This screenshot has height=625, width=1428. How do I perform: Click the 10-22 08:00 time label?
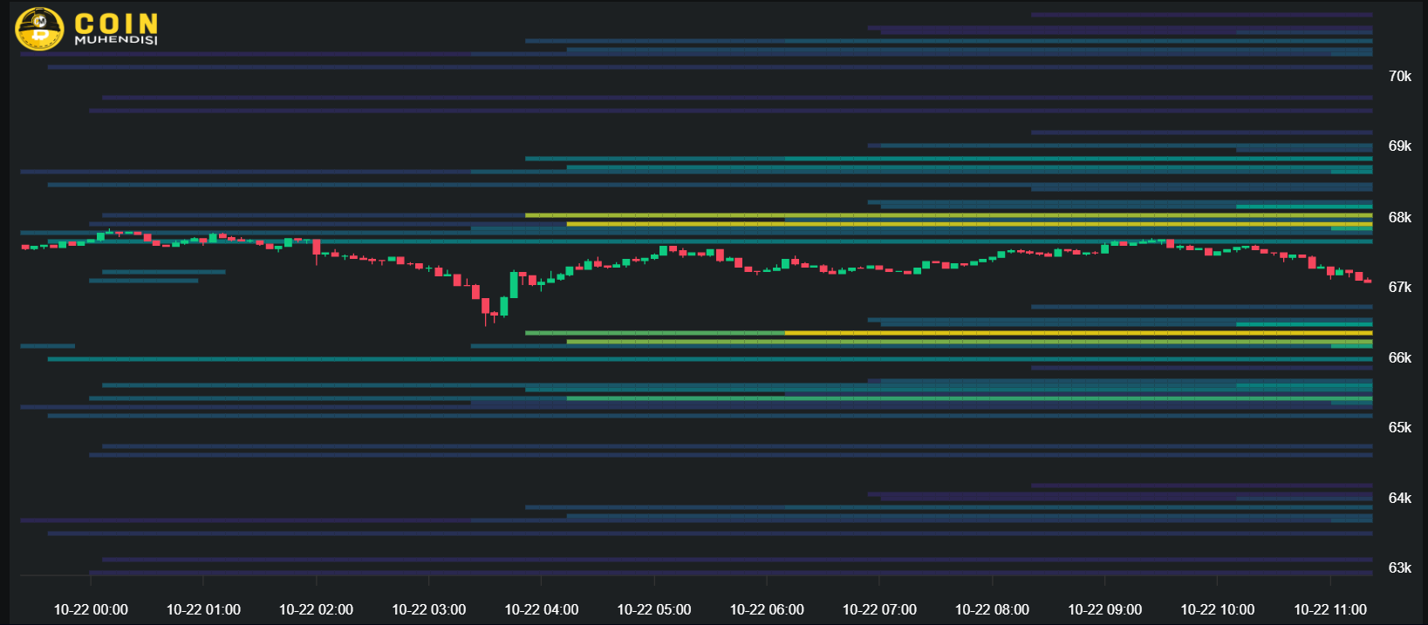click(992, 609)
